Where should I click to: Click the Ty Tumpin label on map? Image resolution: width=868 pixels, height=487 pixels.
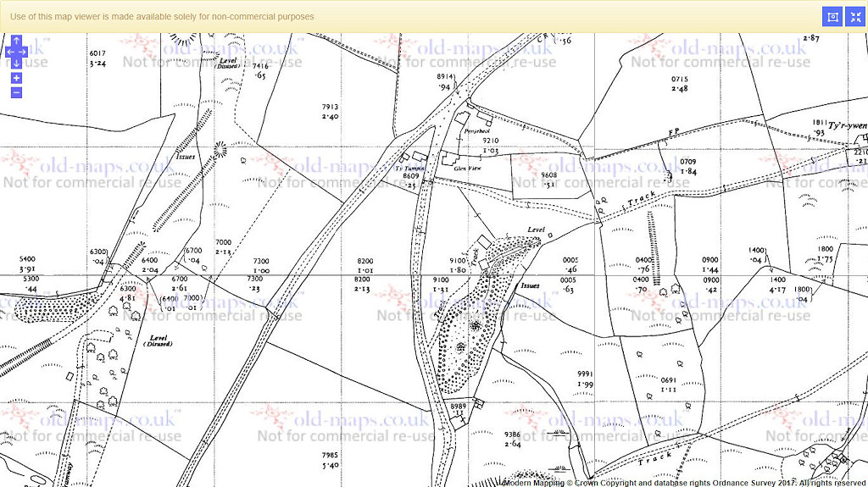pyautogui.click(x=409, y=169)
